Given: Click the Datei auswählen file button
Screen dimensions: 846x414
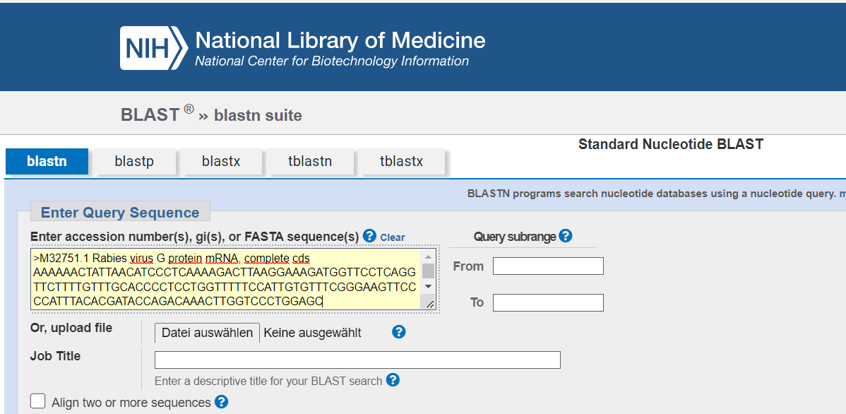Looking at the screenshot, I should click(x=206, y=332).
